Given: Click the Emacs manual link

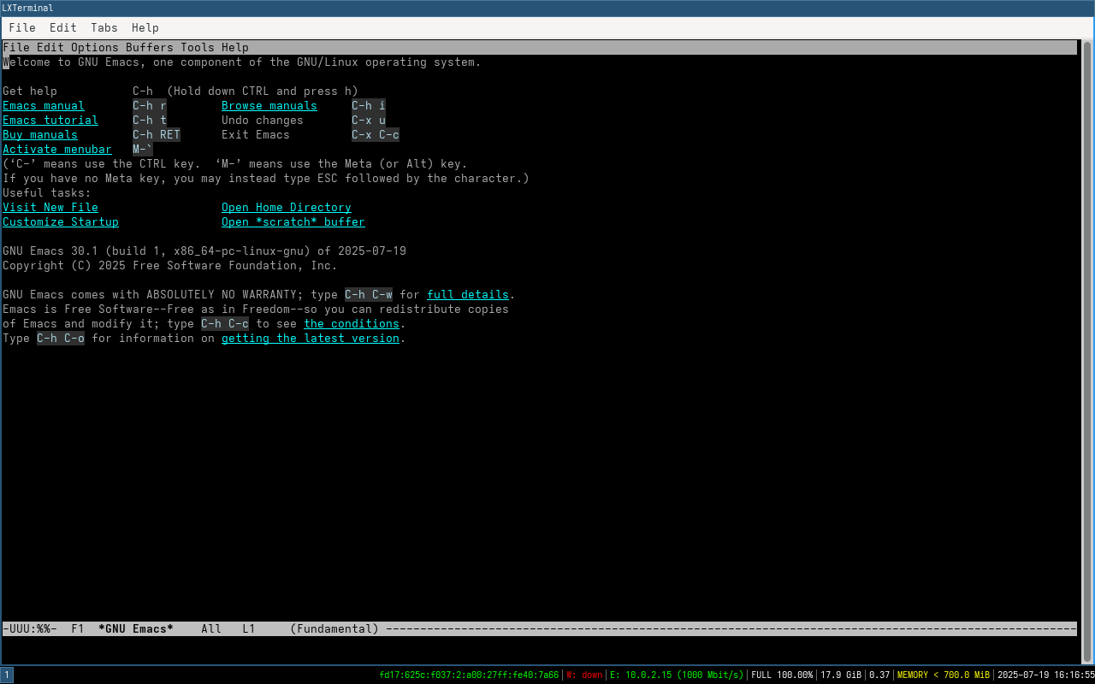Looking at the screenshot, I should 44,106.
